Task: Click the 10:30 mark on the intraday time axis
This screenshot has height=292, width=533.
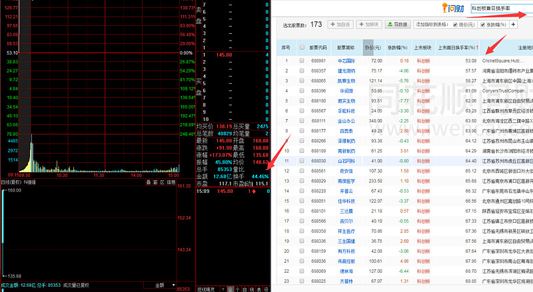Action: click(x=62, y=175)
